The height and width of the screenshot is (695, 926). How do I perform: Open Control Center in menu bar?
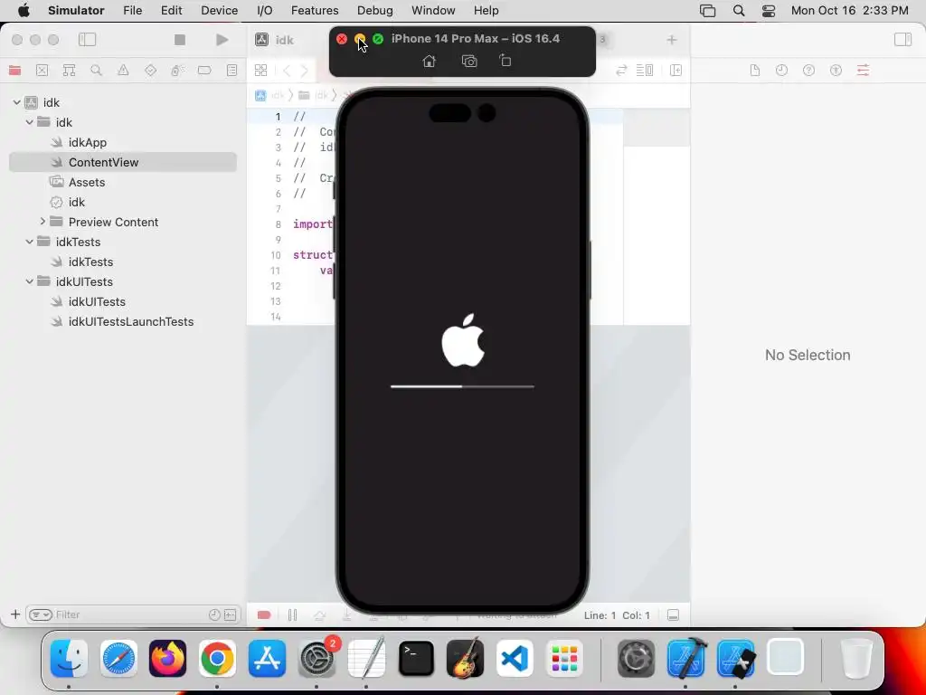(x=769, y=11)
